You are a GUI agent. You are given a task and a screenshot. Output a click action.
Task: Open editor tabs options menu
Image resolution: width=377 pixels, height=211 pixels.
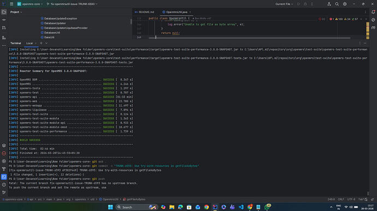pyautogui.click(x=365, y=12)
